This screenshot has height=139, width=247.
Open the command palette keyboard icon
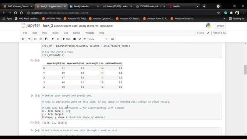(x=112, y=39)
